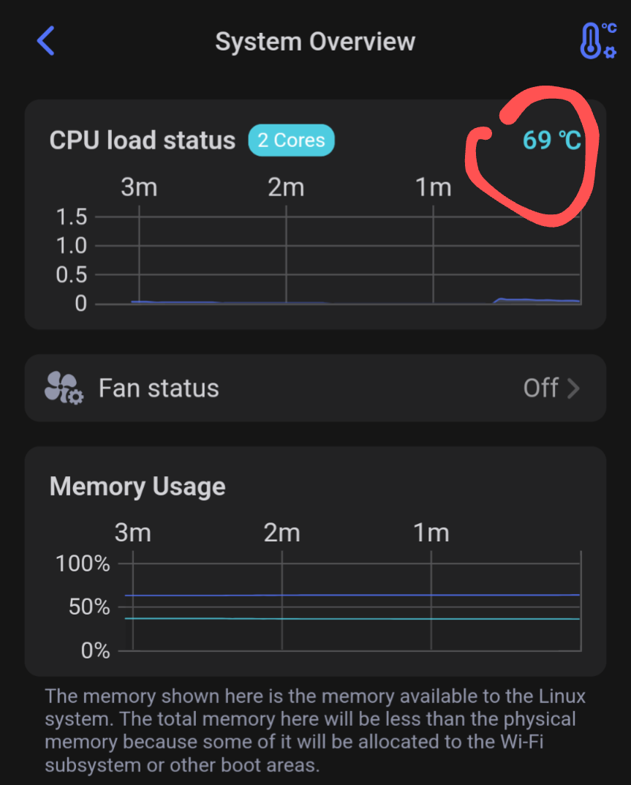Tap the 1m marker on Memory graph
The height and width of the screenshot is (785, 631).
click(x=431, y=533)
